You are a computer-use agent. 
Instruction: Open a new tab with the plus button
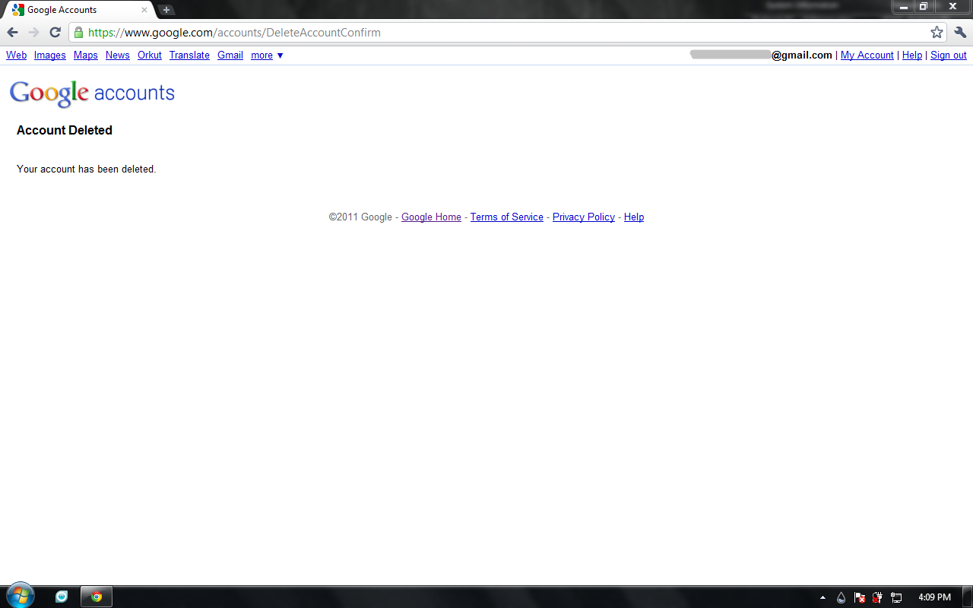tap(166, 10)
